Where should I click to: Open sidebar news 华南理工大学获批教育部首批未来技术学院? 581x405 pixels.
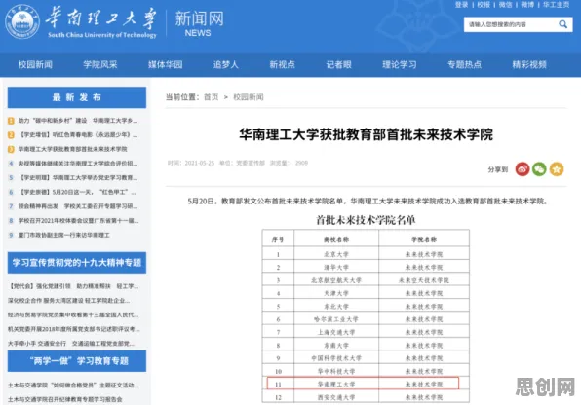point(72,149)
